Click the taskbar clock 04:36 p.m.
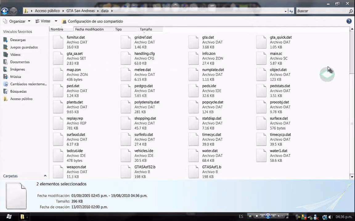The width and height of the screenshot is (355, 221). point(344,217)
